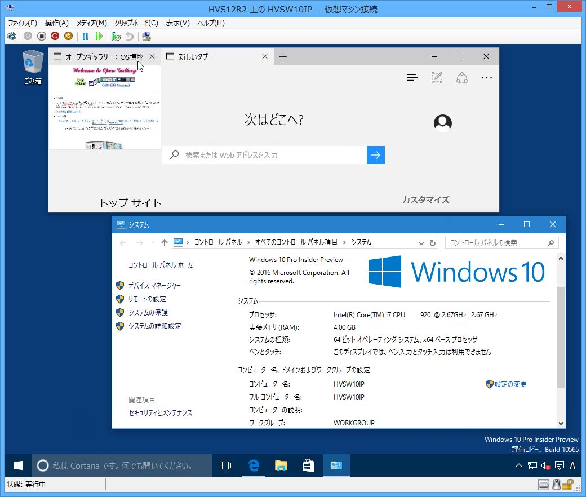The image size is (586, 497).
Task: Open the ヘルプ(H) menu
Action: pyautogui.click(x=211, y=23)
